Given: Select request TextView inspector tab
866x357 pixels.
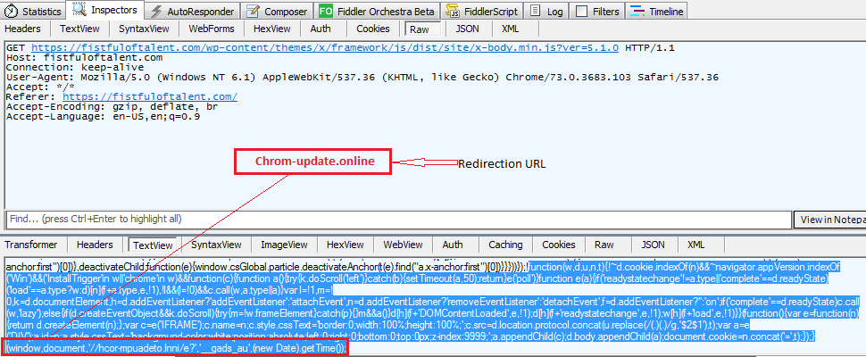Looking at the screenshot, I should click(80, 29).
